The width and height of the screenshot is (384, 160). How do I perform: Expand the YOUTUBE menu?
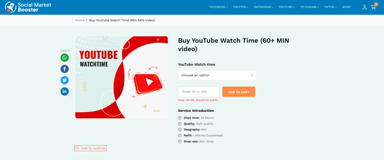tap(286, 7)
